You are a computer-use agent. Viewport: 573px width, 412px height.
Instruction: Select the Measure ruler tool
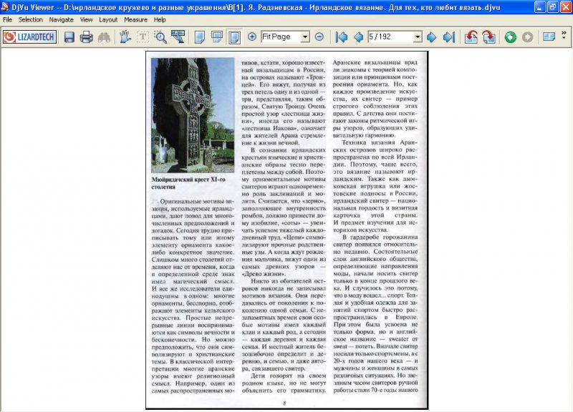[x=178, y=37]
